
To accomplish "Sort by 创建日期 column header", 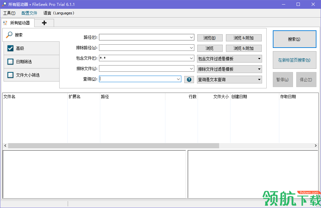I will 255,97.
